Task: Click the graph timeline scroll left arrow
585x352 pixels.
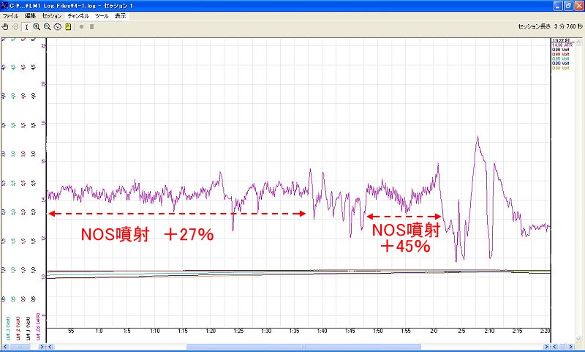Action: (50, 347)
